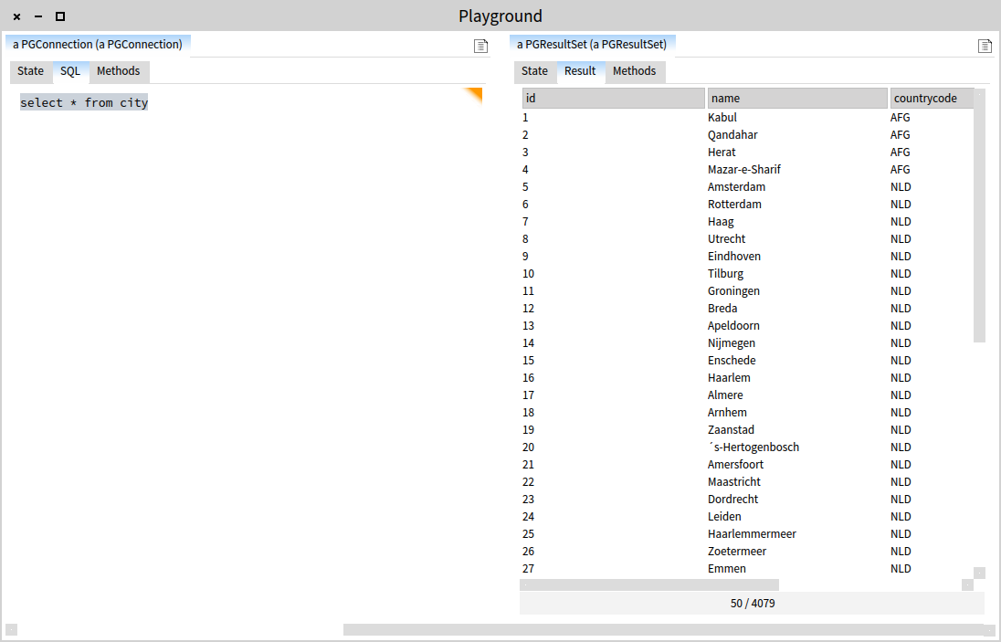Select the "Zaanstad" city cell
The image size is (1001, 642).
pos(731,429)
